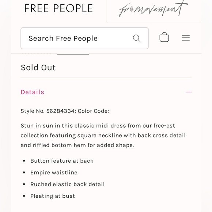The width and height of the screenshot is (212, 212).
Task: Select the faded dotted tab below search
Action: point(36,54)
